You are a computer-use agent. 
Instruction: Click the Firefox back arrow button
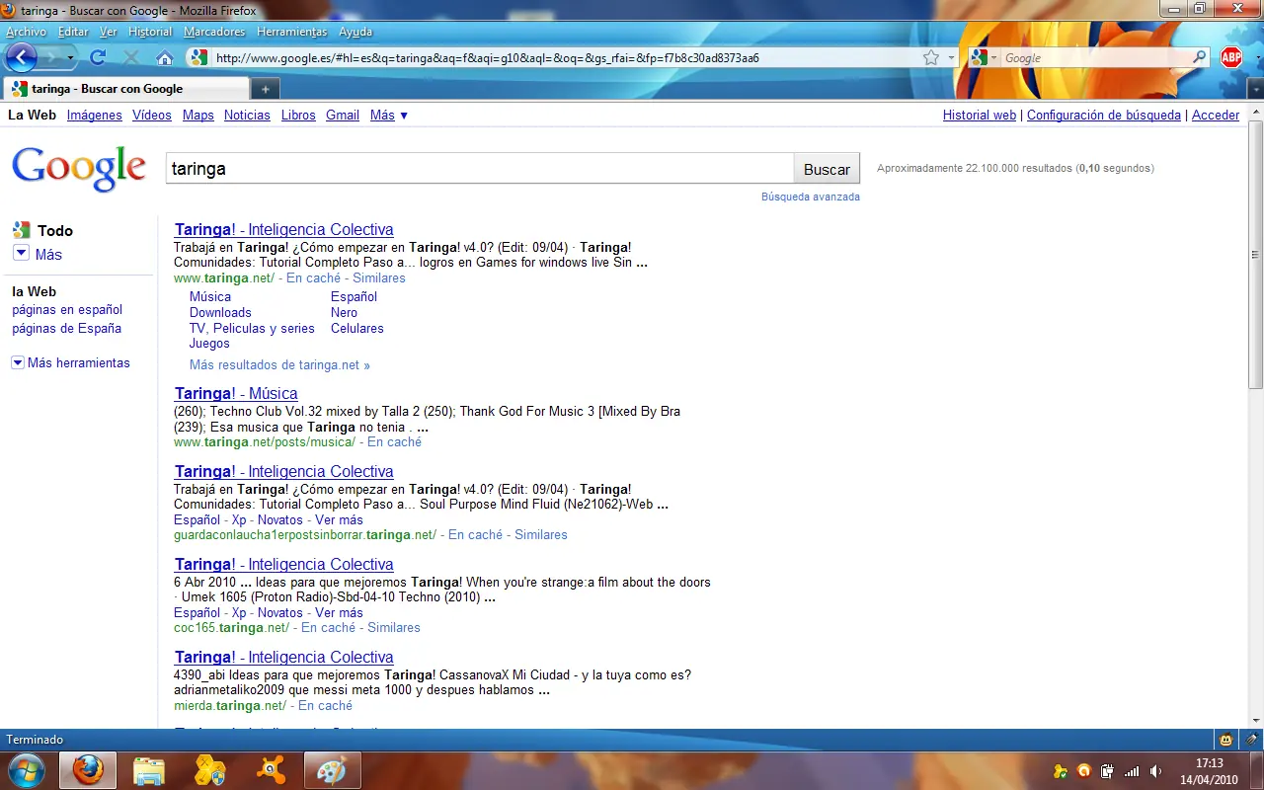[22, 57]
